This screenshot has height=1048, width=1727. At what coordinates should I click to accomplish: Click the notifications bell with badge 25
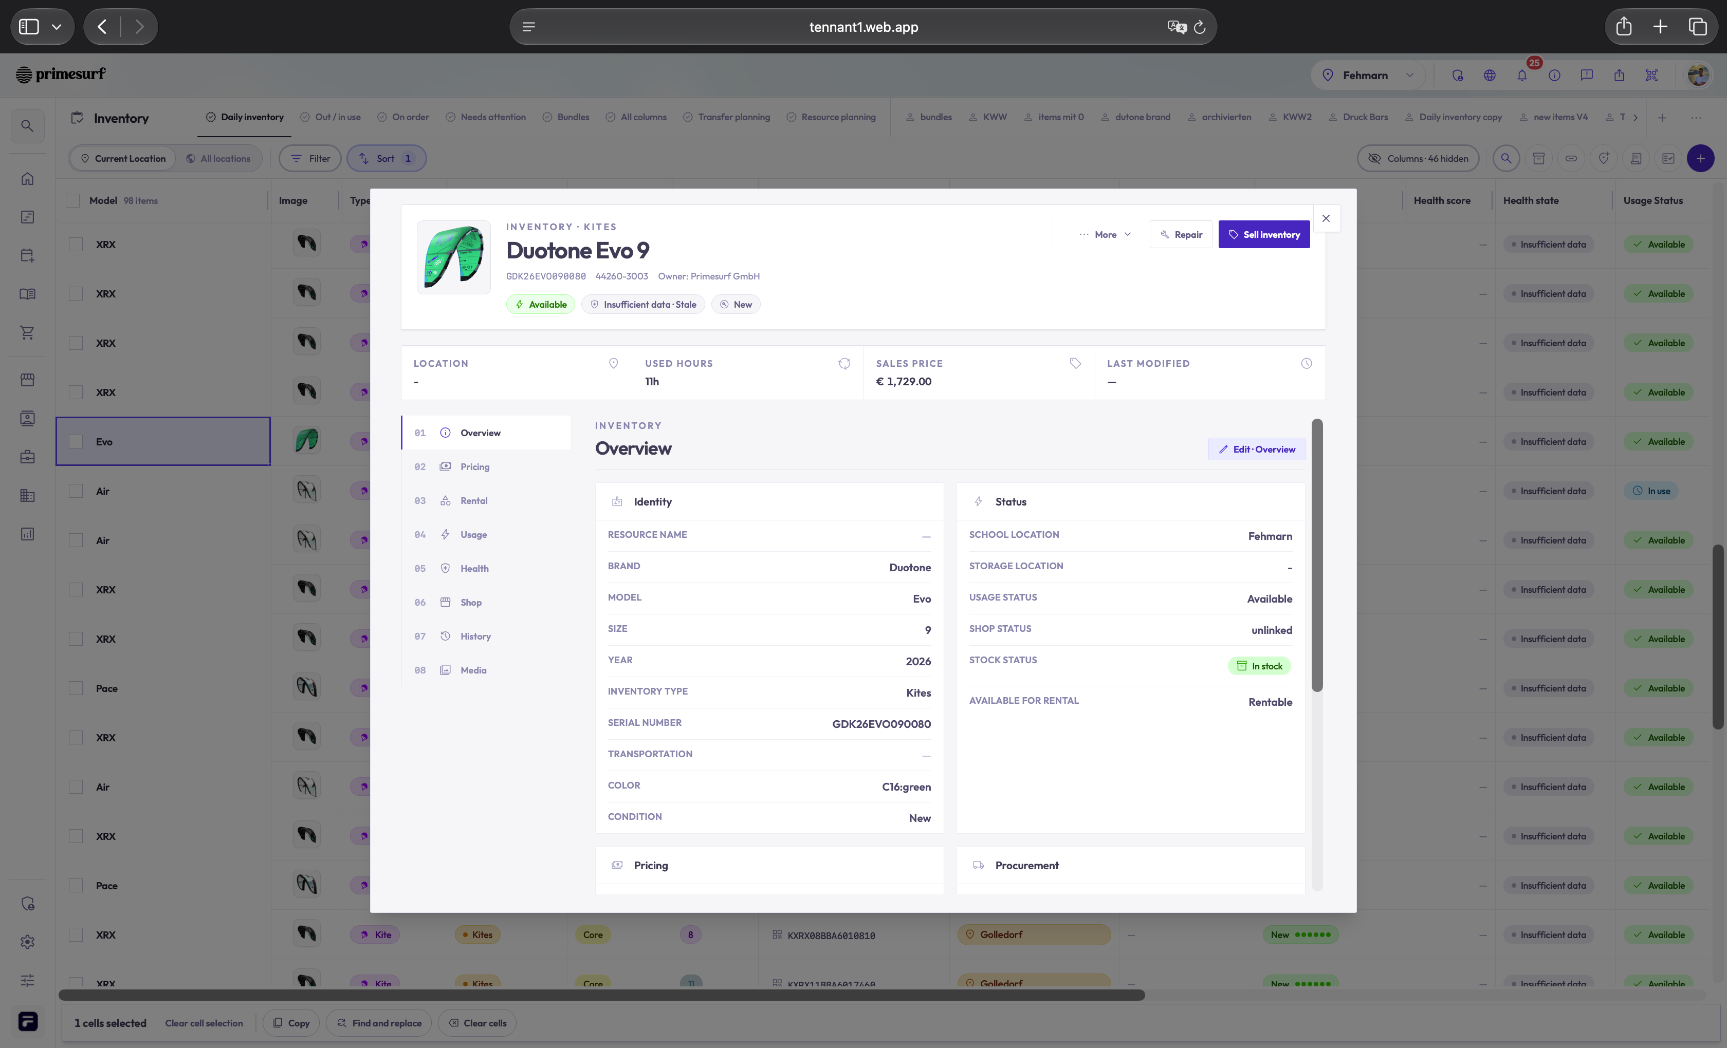pyautogui.click(x=1521, y=75)
